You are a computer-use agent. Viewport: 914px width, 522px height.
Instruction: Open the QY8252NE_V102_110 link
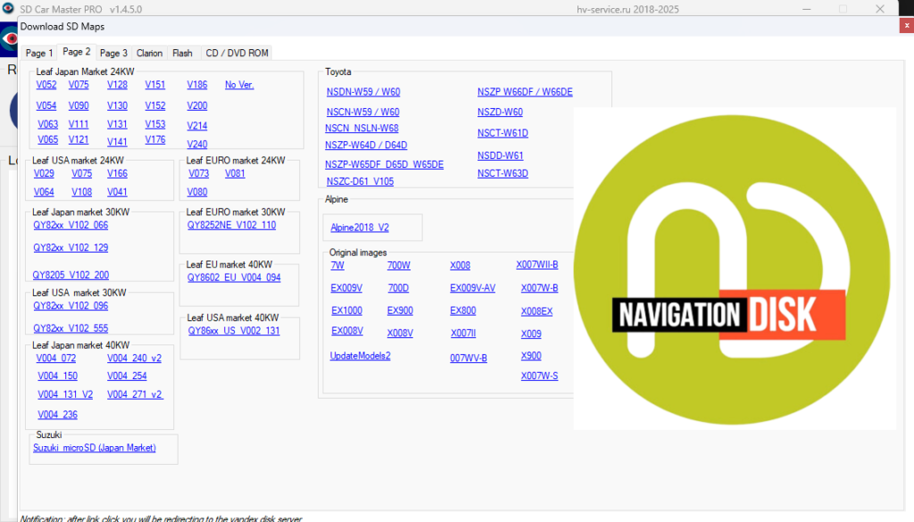click(231, 225)
